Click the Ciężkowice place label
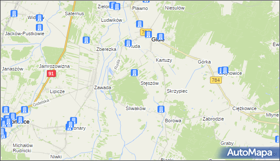 tap(244, 108)
